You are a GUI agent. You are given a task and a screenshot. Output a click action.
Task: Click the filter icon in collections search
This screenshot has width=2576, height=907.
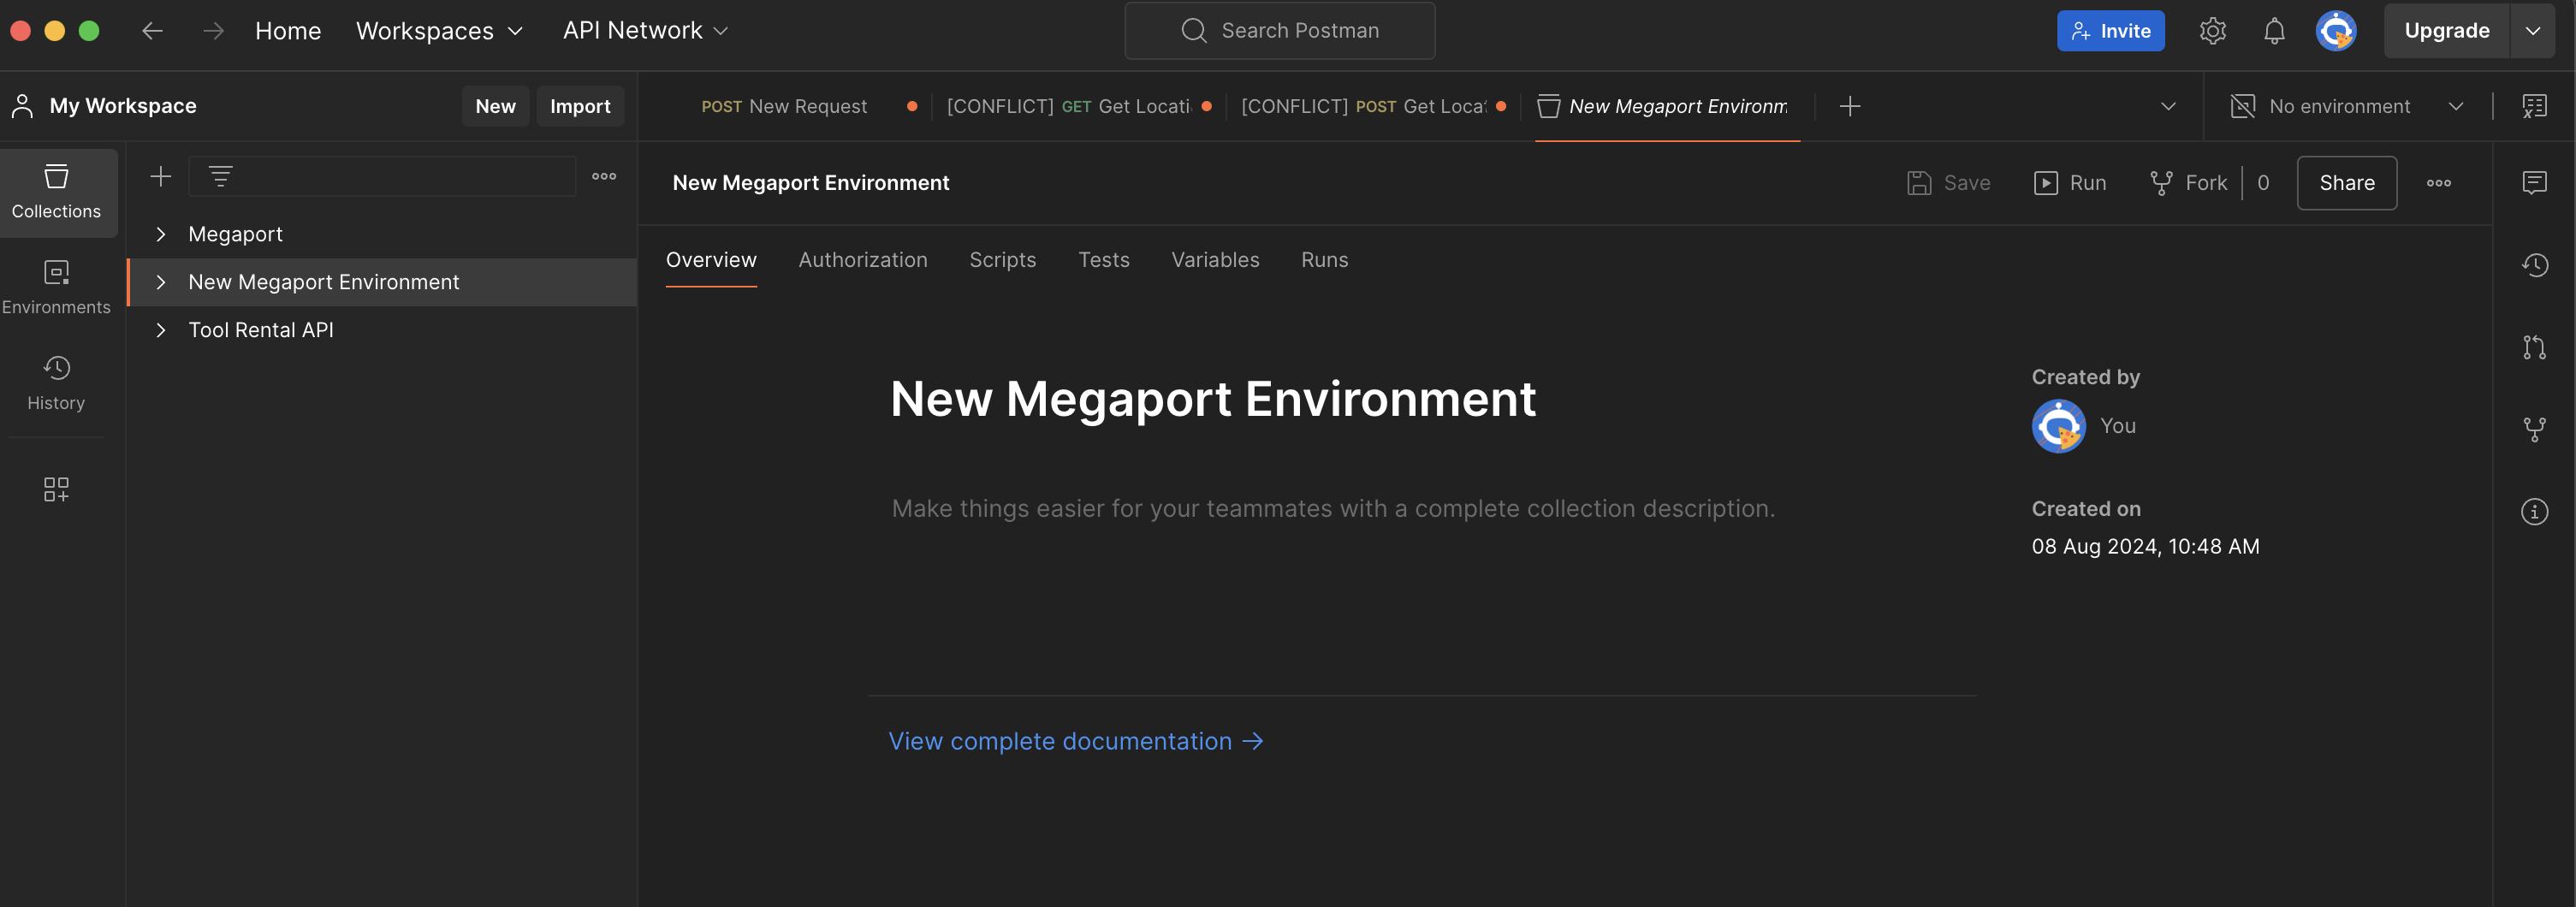221,177
